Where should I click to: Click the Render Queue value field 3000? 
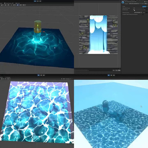145,12
